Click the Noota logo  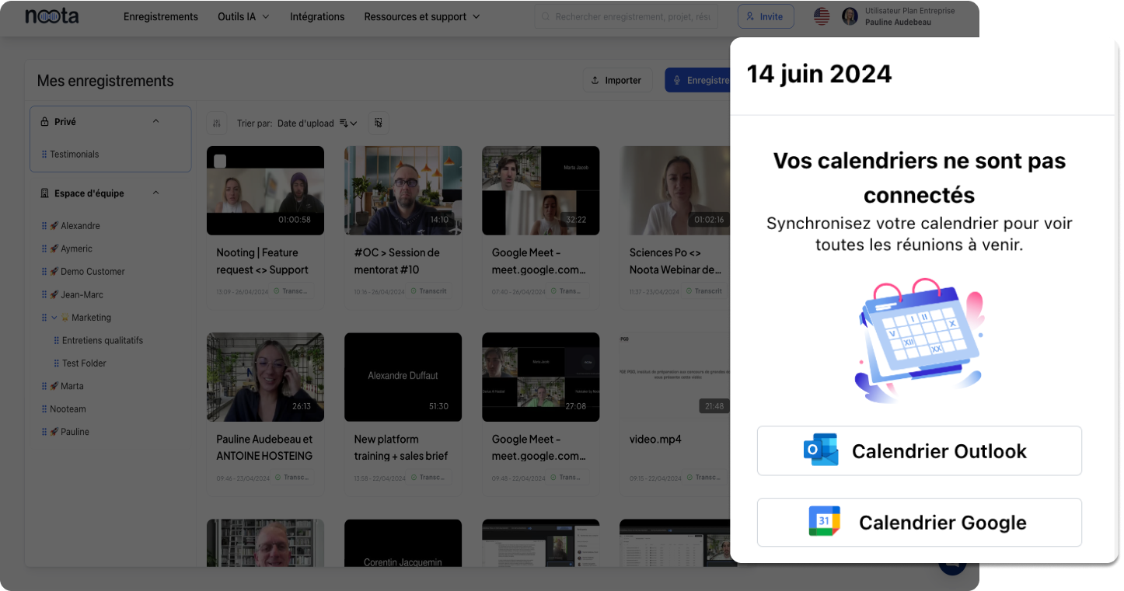click(51, 16)
